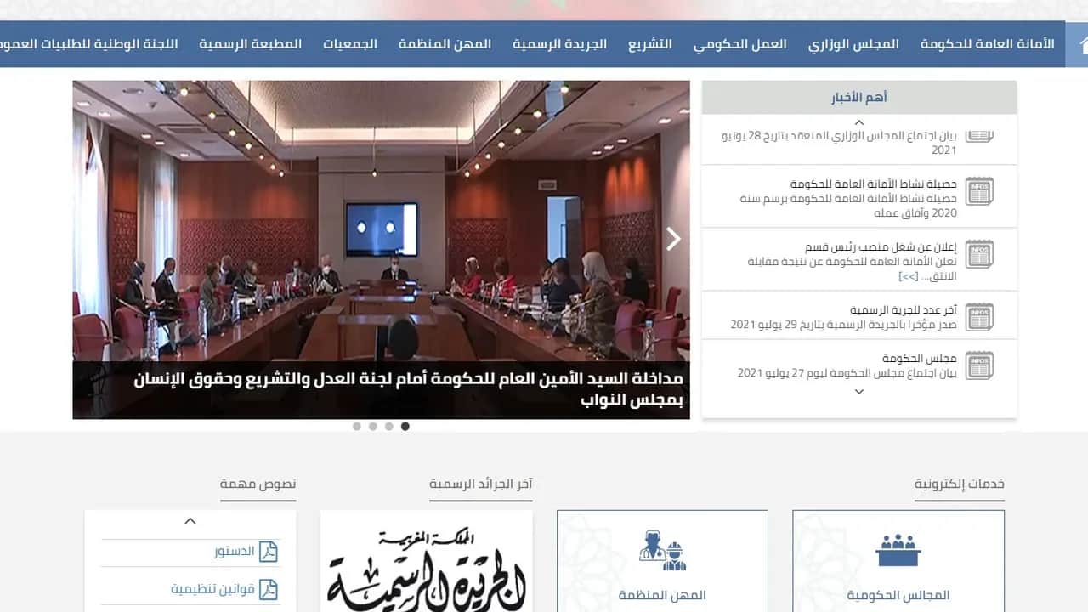Image resolution: width=1088 pixels, height=612 pixels.
Task: Click the slideshow caption about مجلس النواب
Action: [409, 389]
